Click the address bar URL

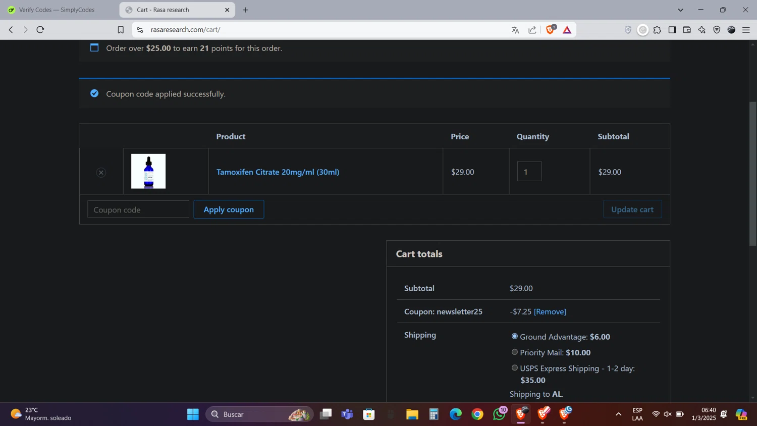pos(185,30)
